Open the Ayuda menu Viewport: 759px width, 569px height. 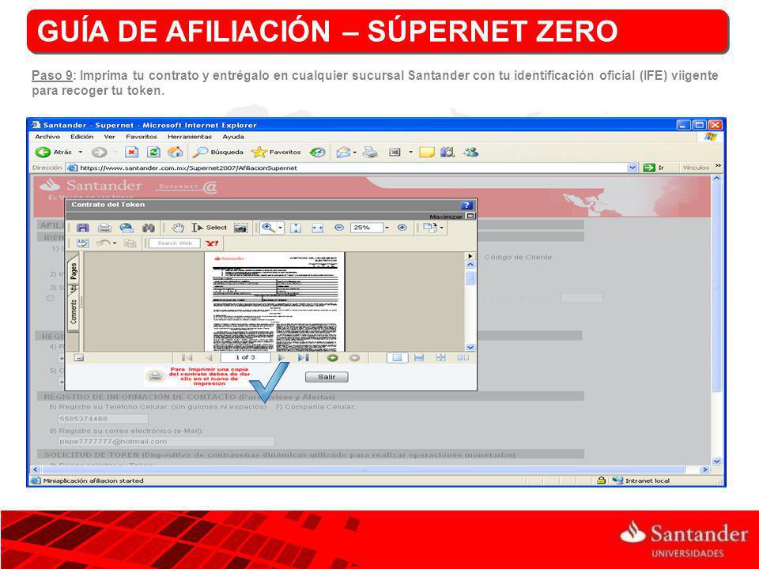(x=232, y=137)
